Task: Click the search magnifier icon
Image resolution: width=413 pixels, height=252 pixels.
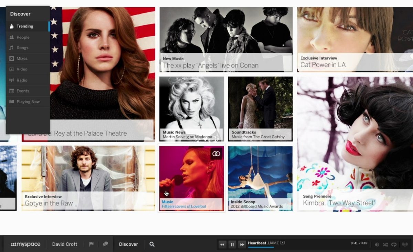Action: [152, 244]
